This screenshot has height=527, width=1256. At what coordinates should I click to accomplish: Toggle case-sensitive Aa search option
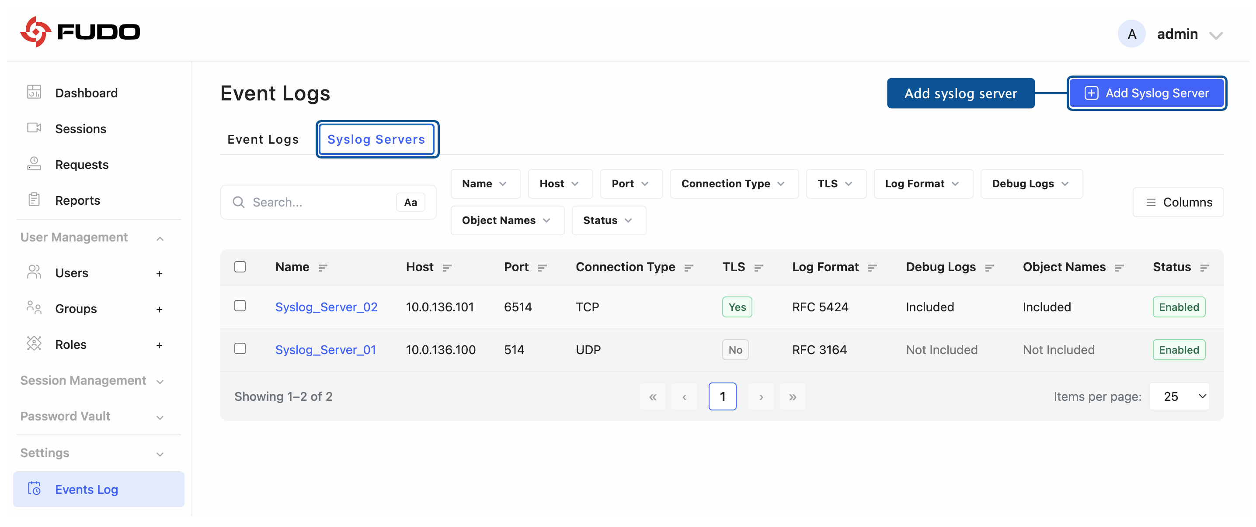[410, 202]
